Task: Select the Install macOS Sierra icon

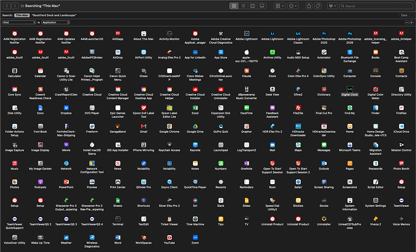Action: click(92, 145)
